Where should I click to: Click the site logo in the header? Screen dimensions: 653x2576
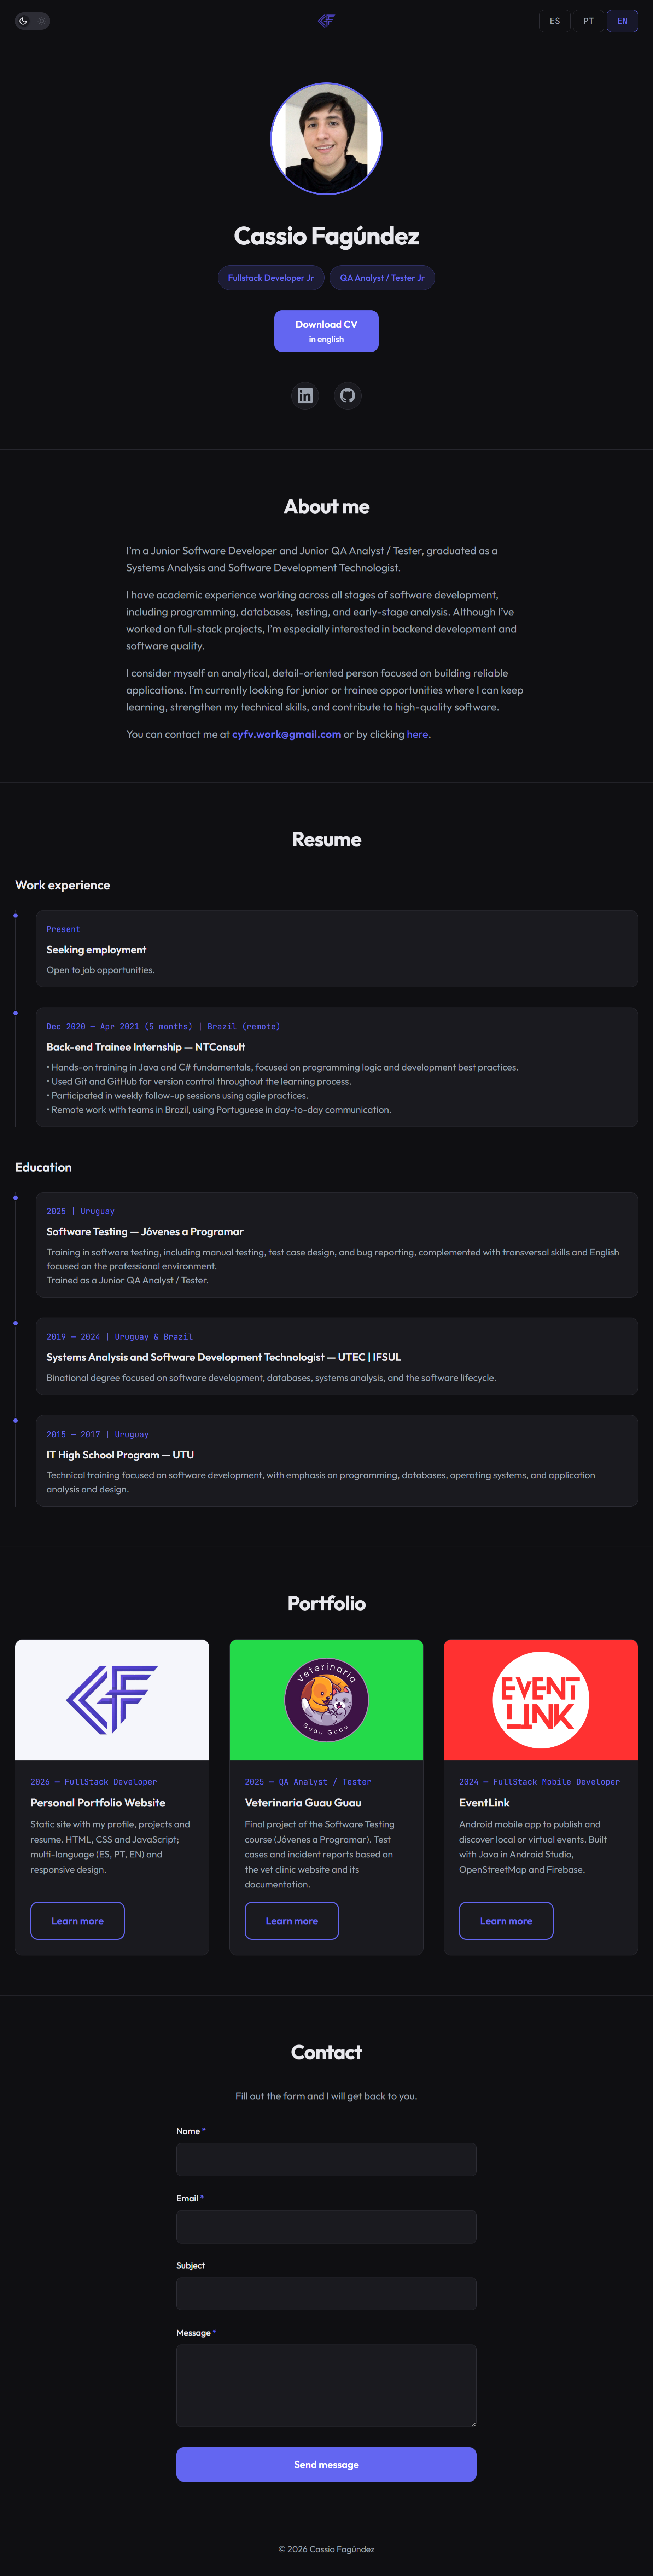pyautogui.click(x=326, y=21)
